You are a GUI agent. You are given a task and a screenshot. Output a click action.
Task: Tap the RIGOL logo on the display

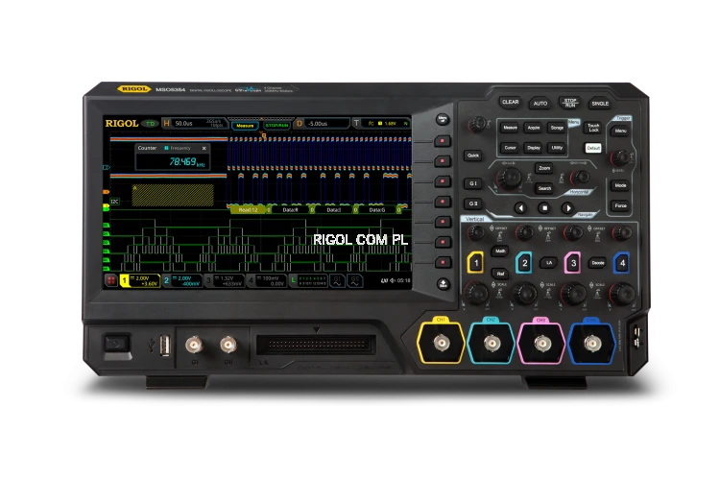[121, 123]
